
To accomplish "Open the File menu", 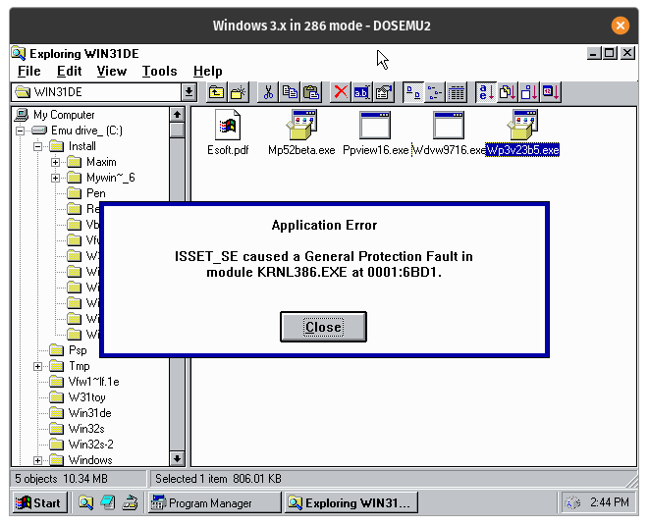I will [28, 72].
